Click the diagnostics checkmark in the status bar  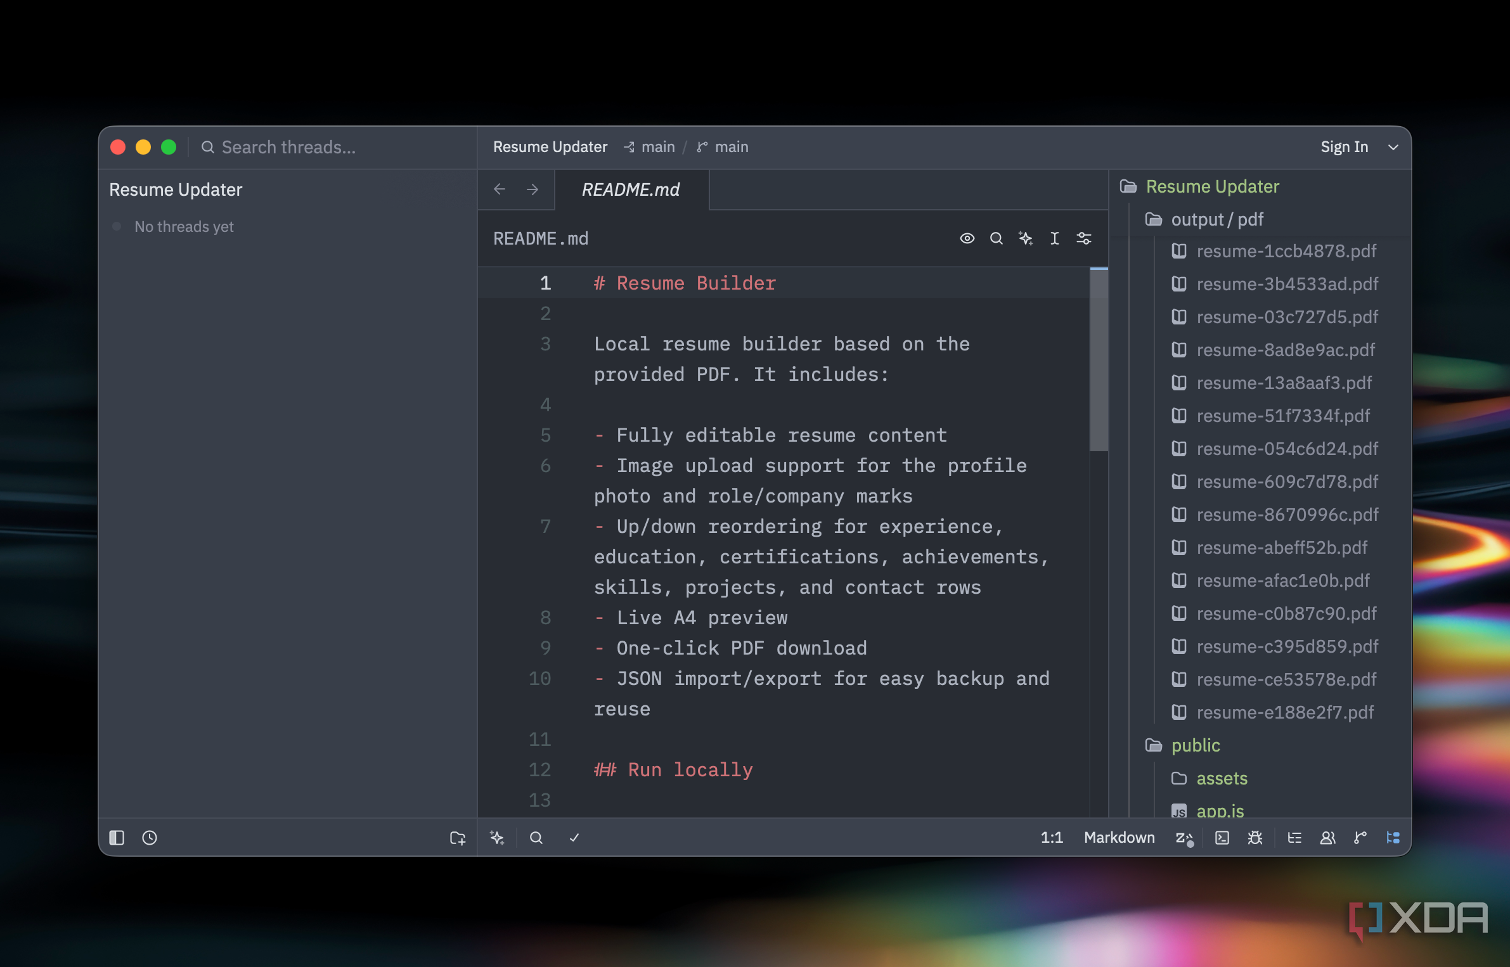coord(574,838)
